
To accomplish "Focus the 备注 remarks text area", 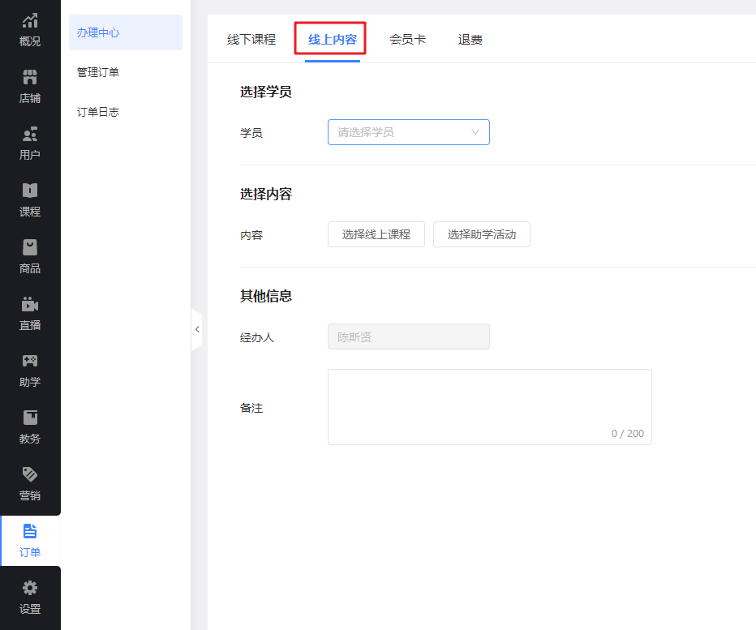I will click(489, 407).
